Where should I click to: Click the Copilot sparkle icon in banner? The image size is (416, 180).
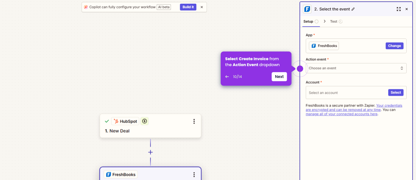click(86, 7)
